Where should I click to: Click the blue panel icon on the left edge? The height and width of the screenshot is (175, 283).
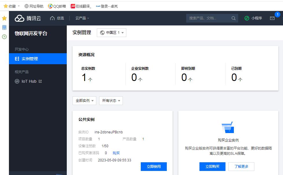[x=4, y=27]
